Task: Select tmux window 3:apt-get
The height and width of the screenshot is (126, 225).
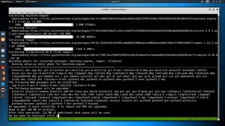Action: point(68,119)
